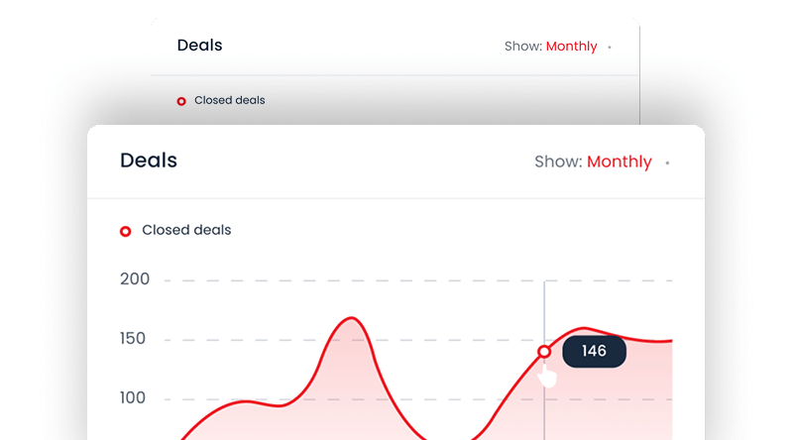Toggle the front Closed deals legend circle

click(126, 231)
